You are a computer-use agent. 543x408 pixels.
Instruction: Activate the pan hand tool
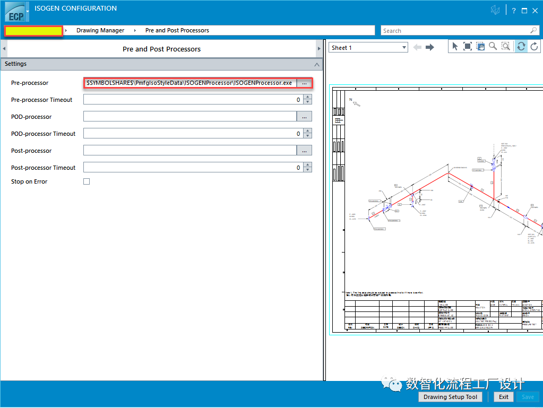coord(480,46)
